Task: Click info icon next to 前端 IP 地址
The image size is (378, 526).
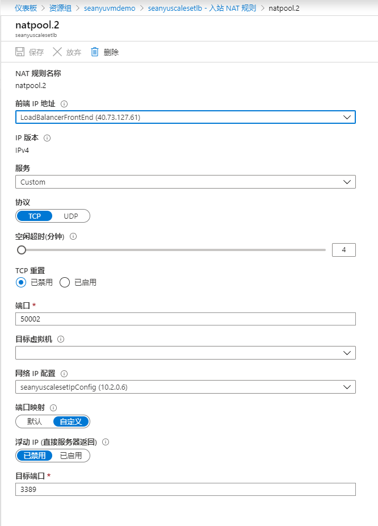Action: (64, 104)
